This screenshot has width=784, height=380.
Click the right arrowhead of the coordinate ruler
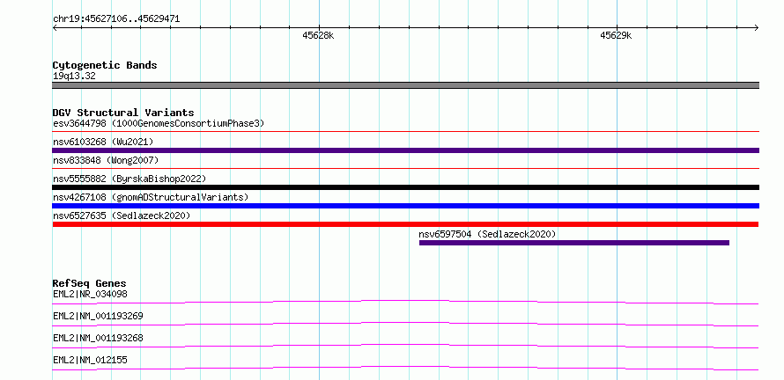[x=757, y=27]
